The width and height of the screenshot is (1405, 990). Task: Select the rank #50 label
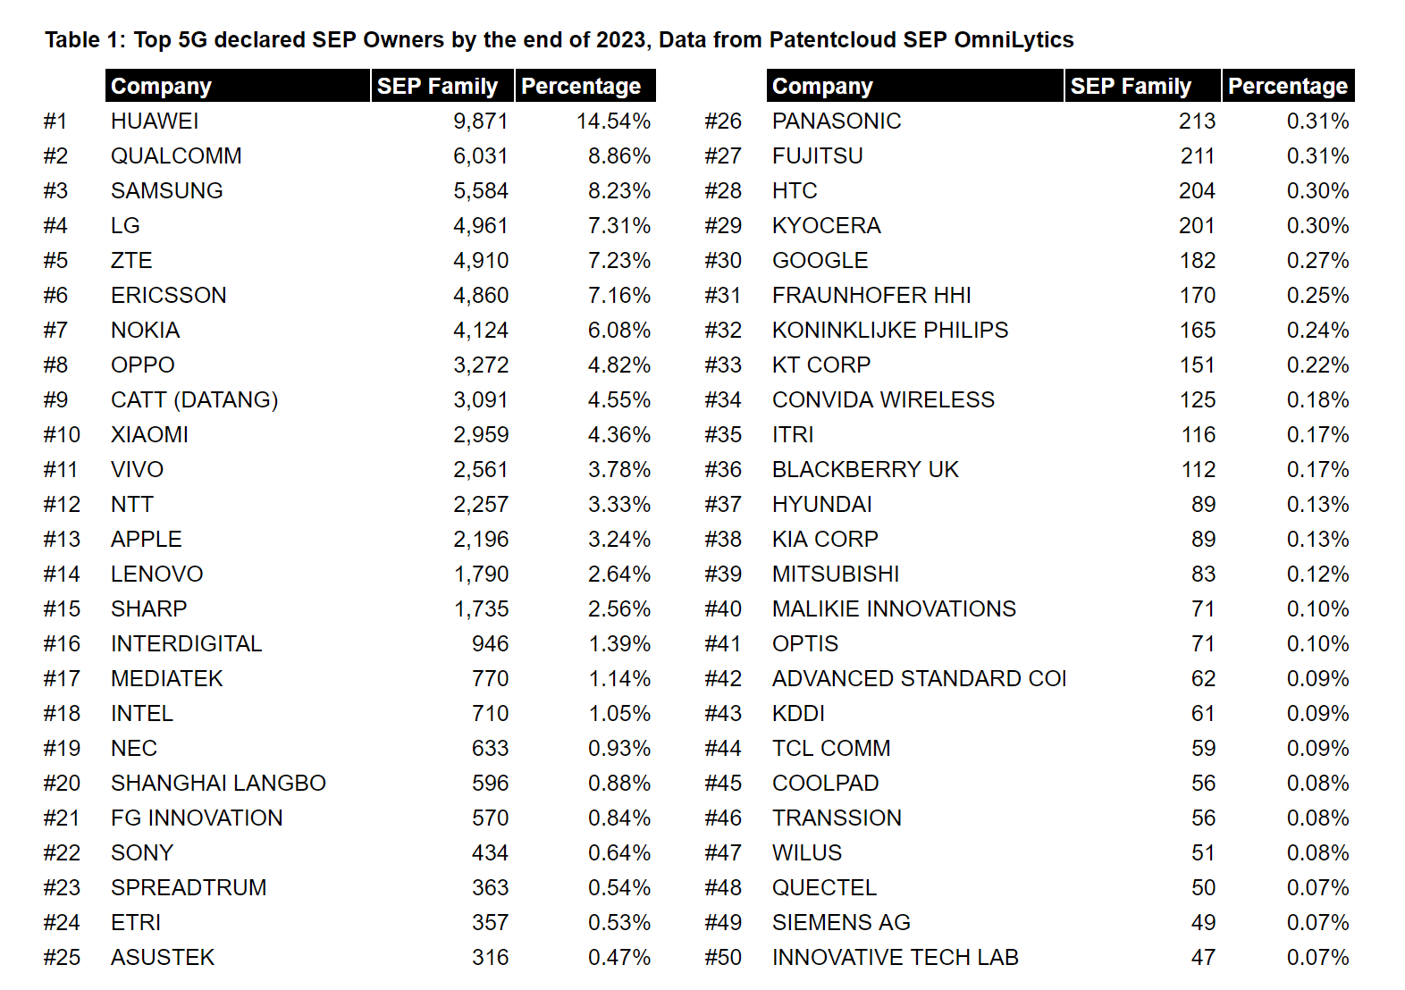click(x=723, y=957)
